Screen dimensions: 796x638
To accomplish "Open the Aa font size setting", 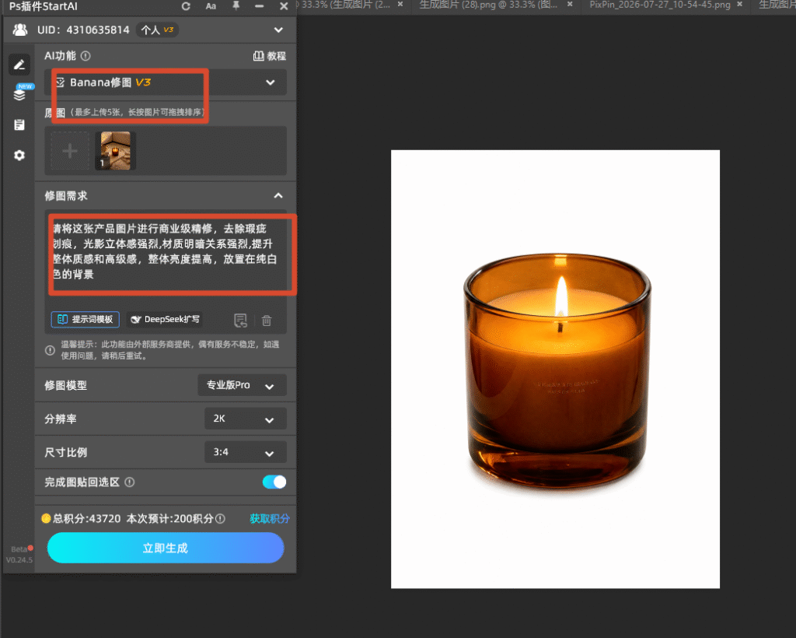I will tap(211, 6).
